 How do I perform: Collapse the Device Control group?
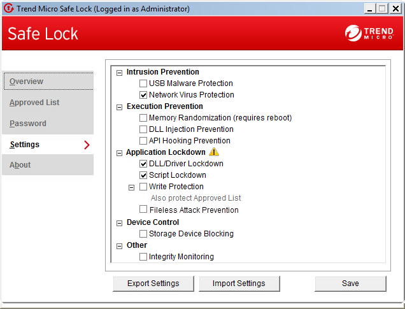click(119, 223)
